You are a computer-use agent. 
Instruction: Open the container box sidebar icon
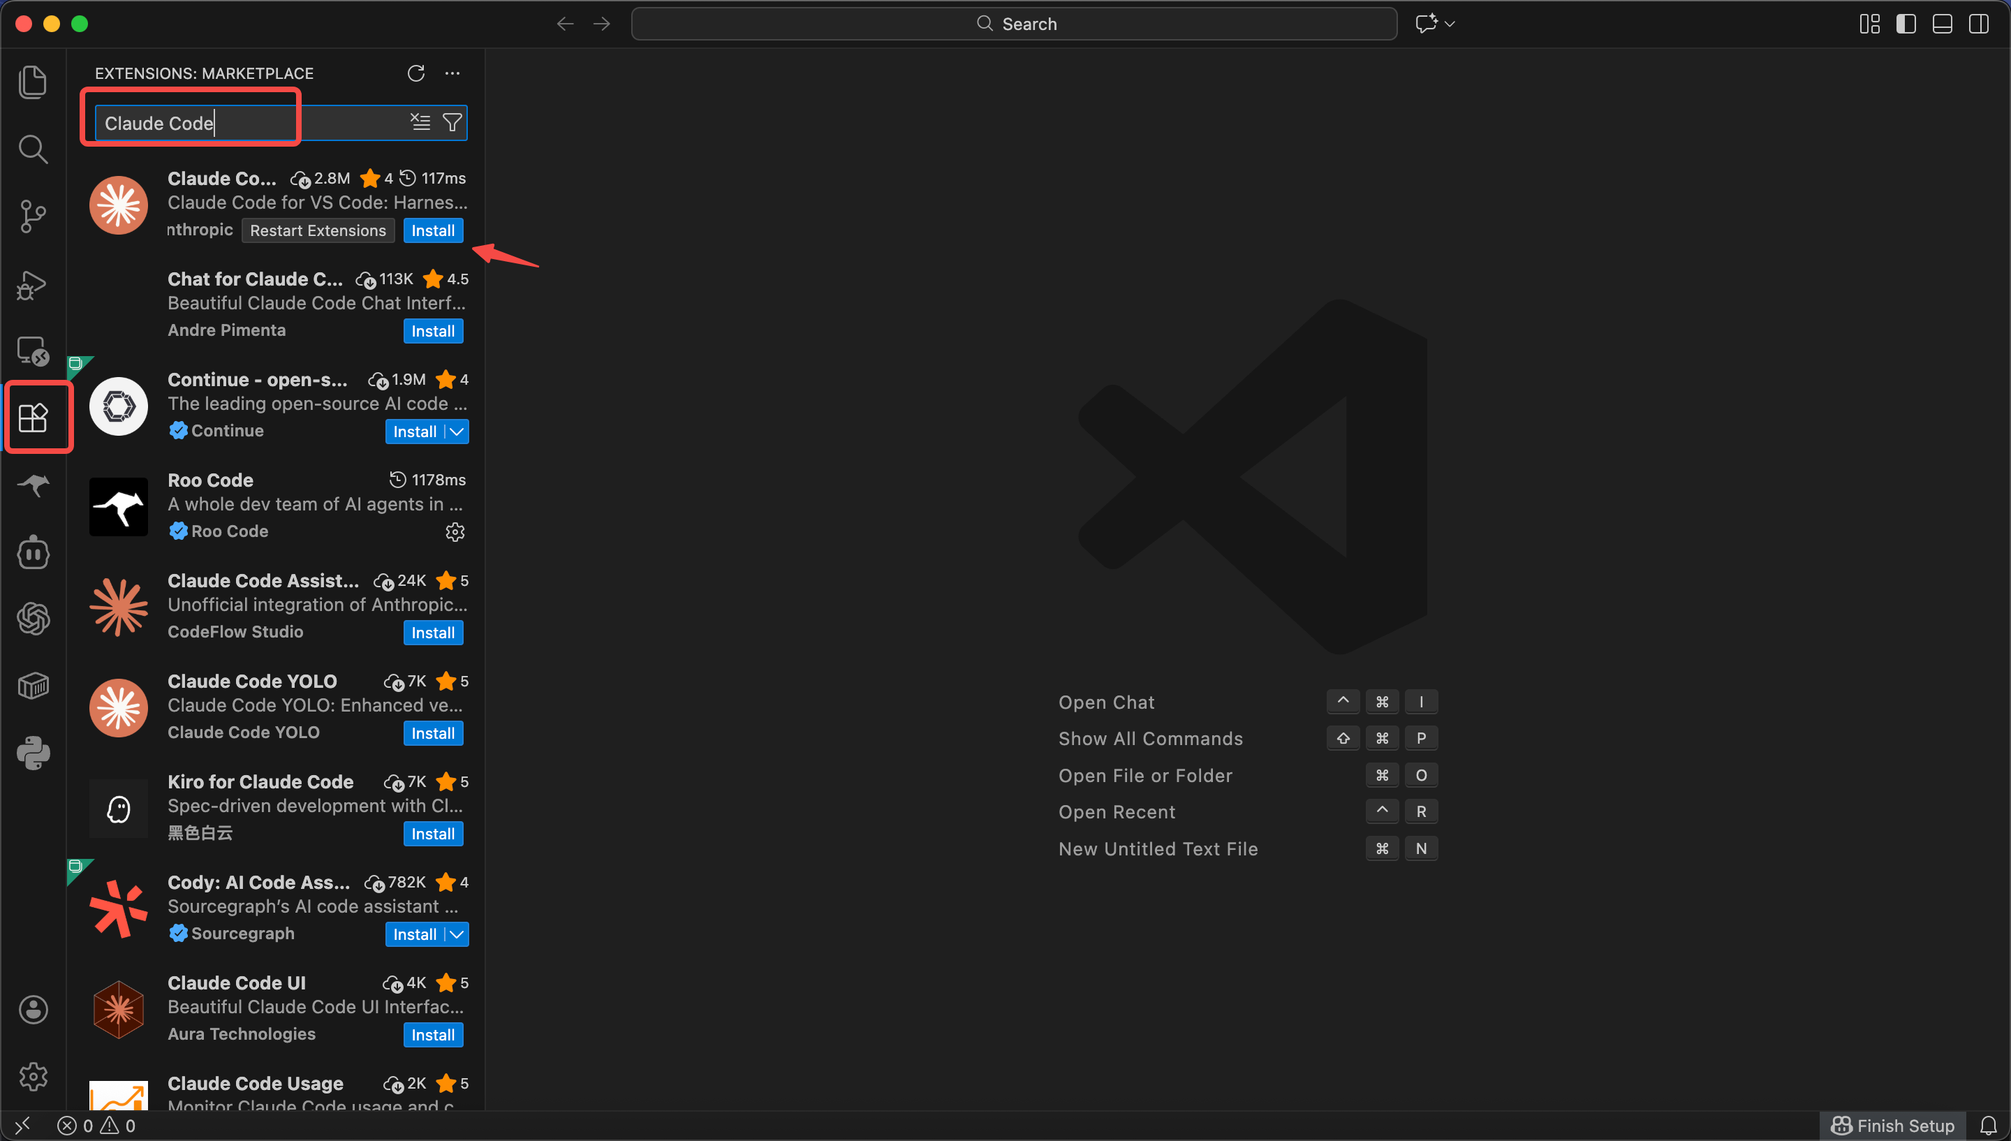click(33, 686)
